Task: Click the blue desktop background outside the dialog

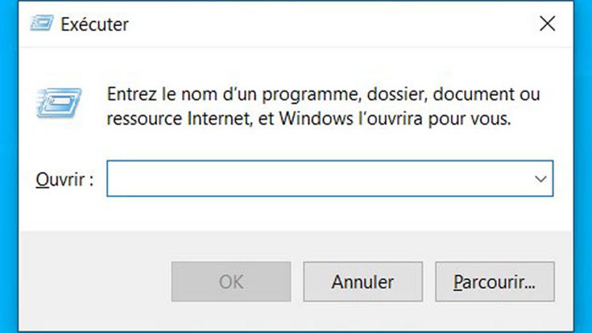Action: pyautogui.click(x=583, y=168)
